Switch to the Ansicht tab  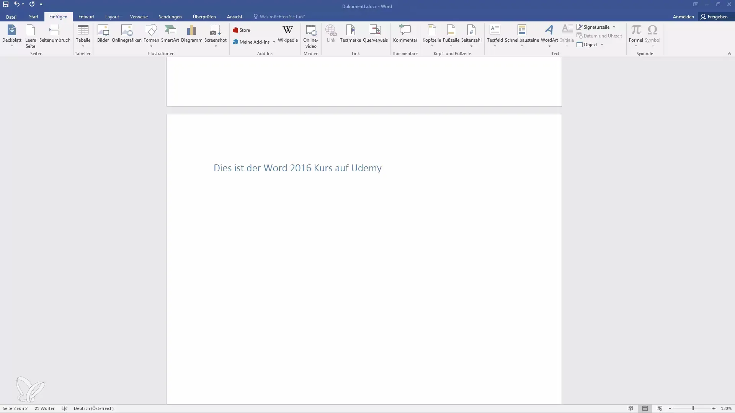pyautogui.click(x=235, y=17)
